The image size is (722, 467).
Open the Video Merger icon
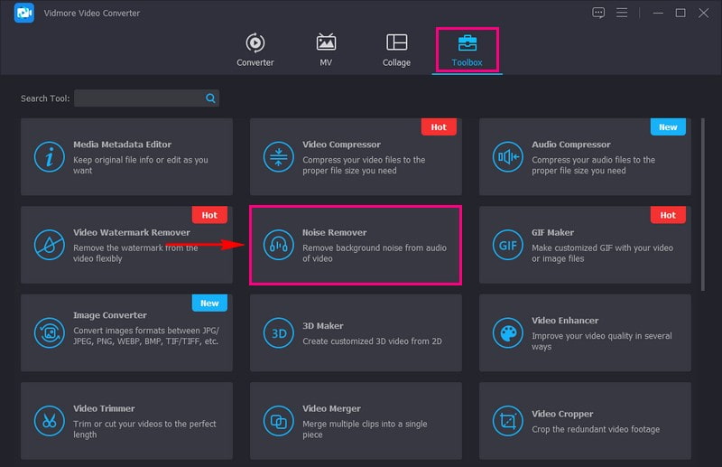[x=278, y=420]
